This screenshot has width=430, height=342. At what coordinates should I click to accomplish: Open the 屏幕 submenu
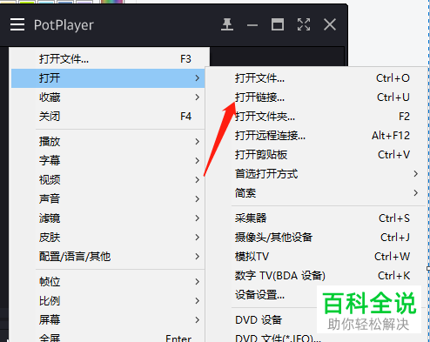coord(108,320)
